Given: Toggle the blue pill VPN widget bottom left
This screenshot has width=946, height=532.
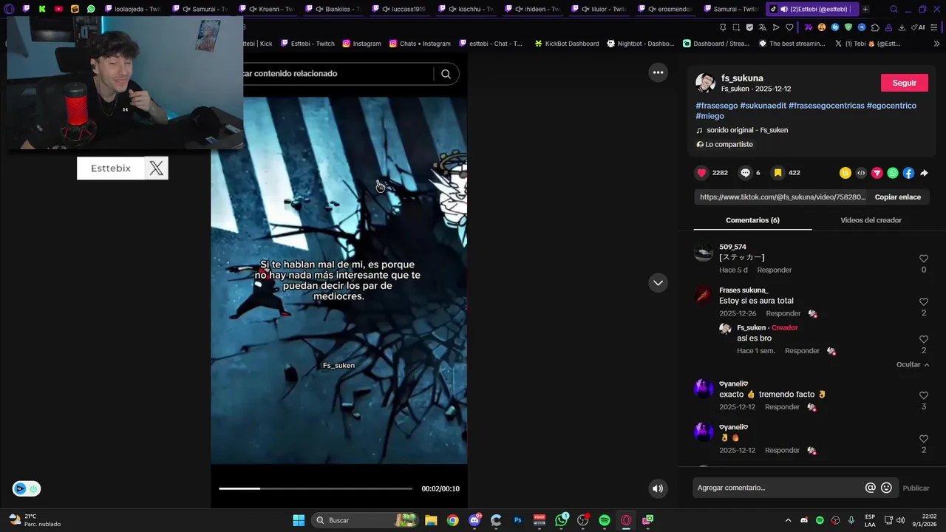Looking at the screenshot, I should (27, 488).
